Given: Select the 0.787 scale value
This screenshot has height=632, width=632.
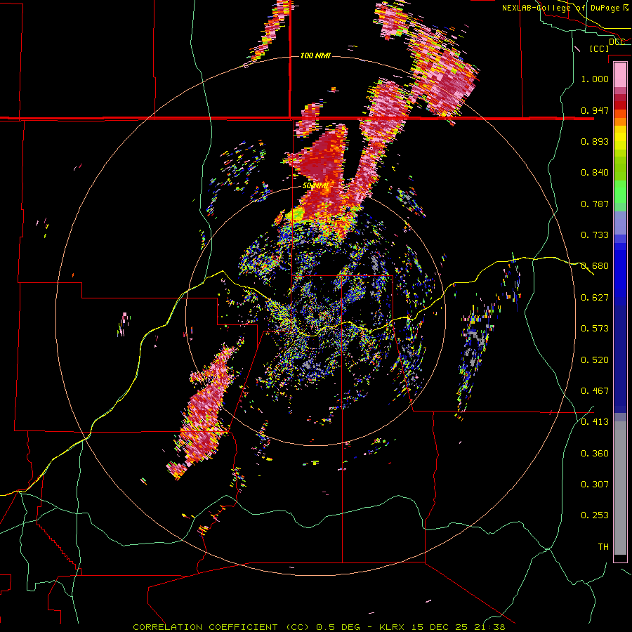Looking at the screenshot, I should [595, 204].
